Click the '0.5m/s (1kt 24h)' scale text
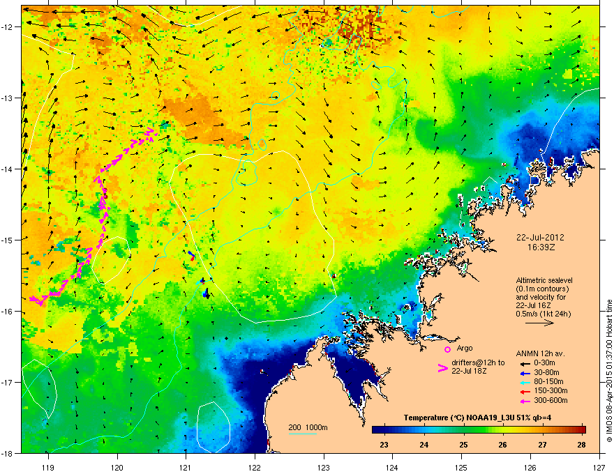This screenshot has height=474, width=614. (x=543, y=314)
